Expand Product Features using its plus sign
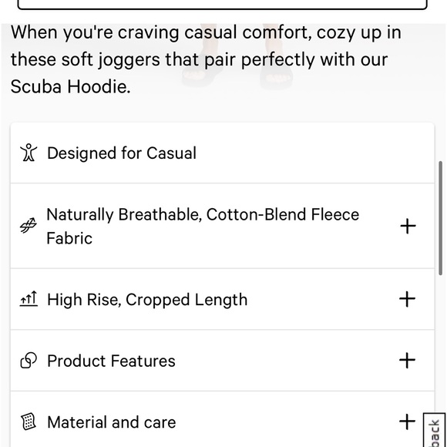 pos(407,361)
